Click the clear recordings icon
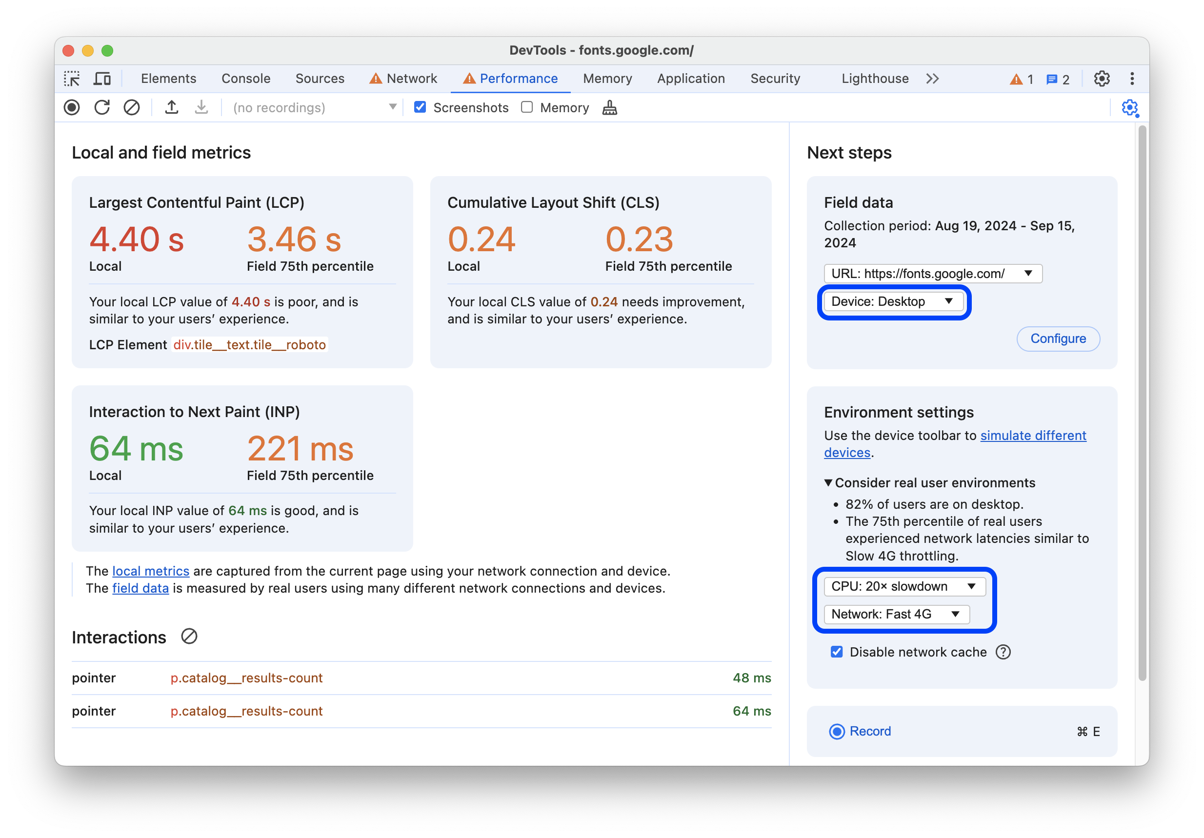Image resolution: width=1204 pixels, height=838 pixels. 132,108
